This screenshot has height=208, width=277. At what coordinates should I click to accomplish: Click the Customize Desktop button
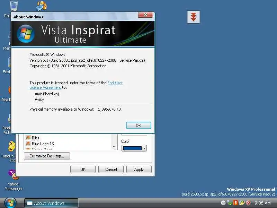pos(47,156)
